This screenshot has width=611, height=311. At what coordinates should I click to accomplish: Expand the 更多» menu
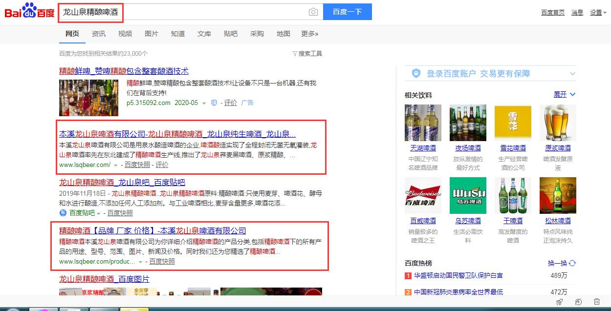(310, 34)
